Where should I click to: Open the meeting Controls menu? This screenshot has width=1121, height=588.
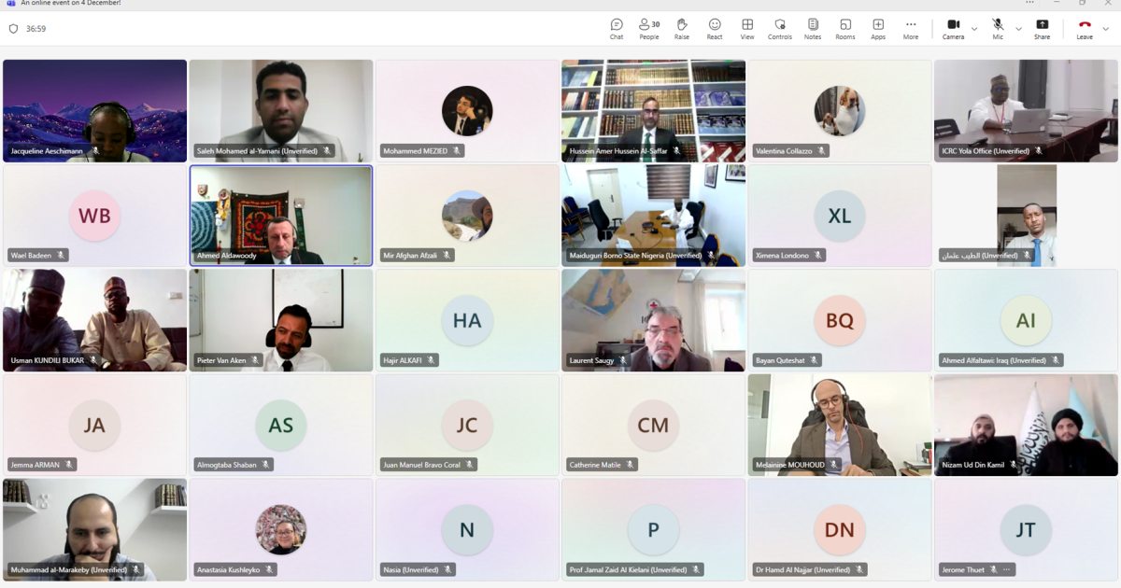780,29
